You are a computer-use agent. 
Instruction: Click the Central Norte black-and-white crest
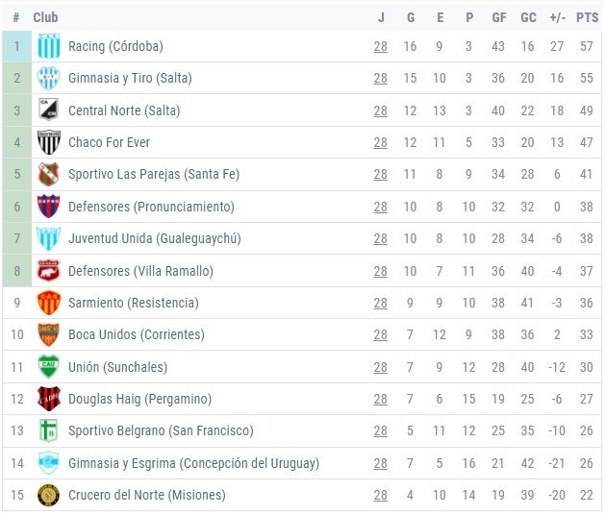point(49,110)
